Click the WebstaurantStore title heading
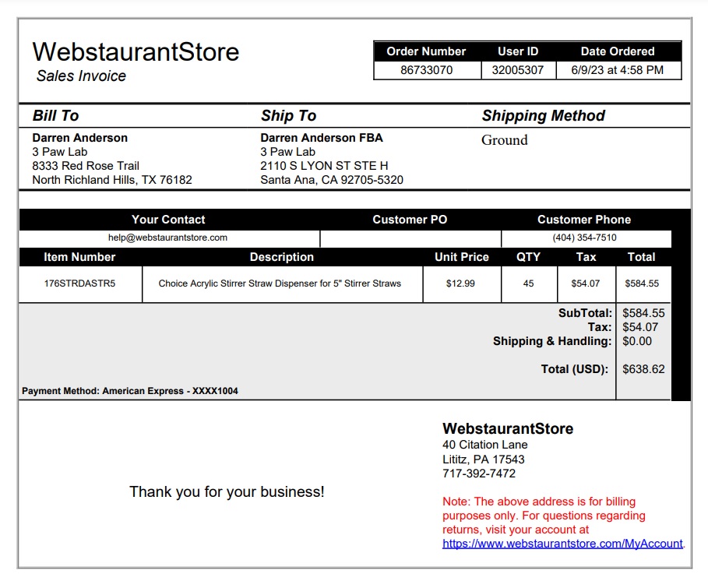Image resolution: width=708 pixels, height=581 pixels. click(136, 51)
